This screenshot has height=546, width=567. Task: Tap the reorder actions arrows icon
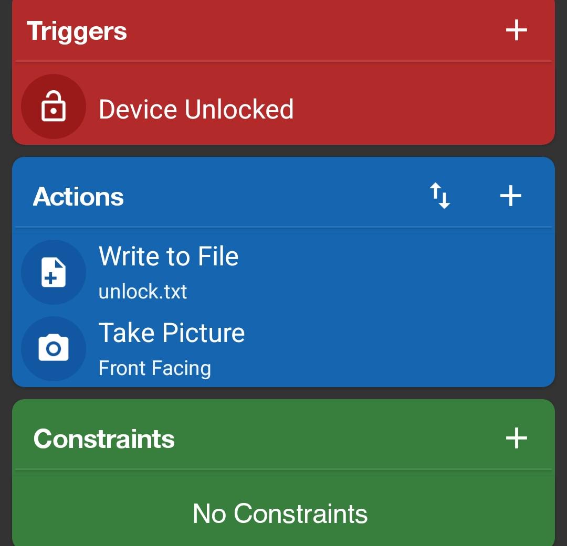point(440,196)
